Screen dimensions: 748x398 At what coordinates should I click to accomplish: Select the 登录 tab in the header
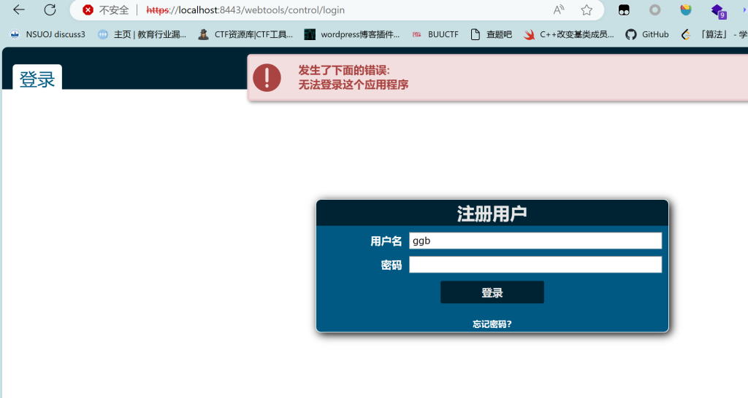[x=37, y=79]
